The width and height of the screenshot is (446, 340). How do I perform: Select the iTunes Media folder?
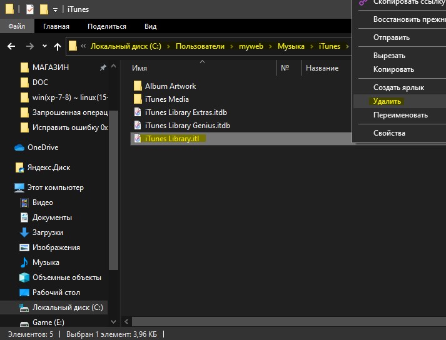click(x=161, y=99)
